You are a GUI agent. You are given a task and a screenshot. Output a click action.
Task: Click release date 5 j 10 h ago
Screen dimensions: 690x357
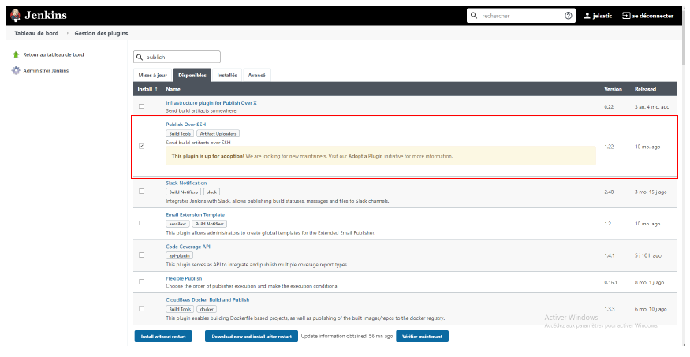[x=647, y=255]
